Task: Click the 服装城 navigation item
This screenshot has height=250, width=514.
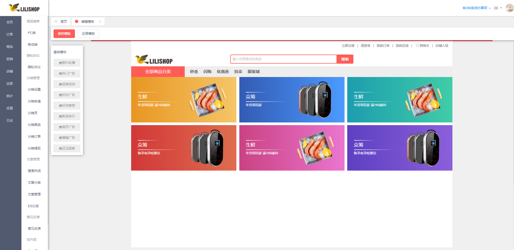Action: [x=254, y=72]
